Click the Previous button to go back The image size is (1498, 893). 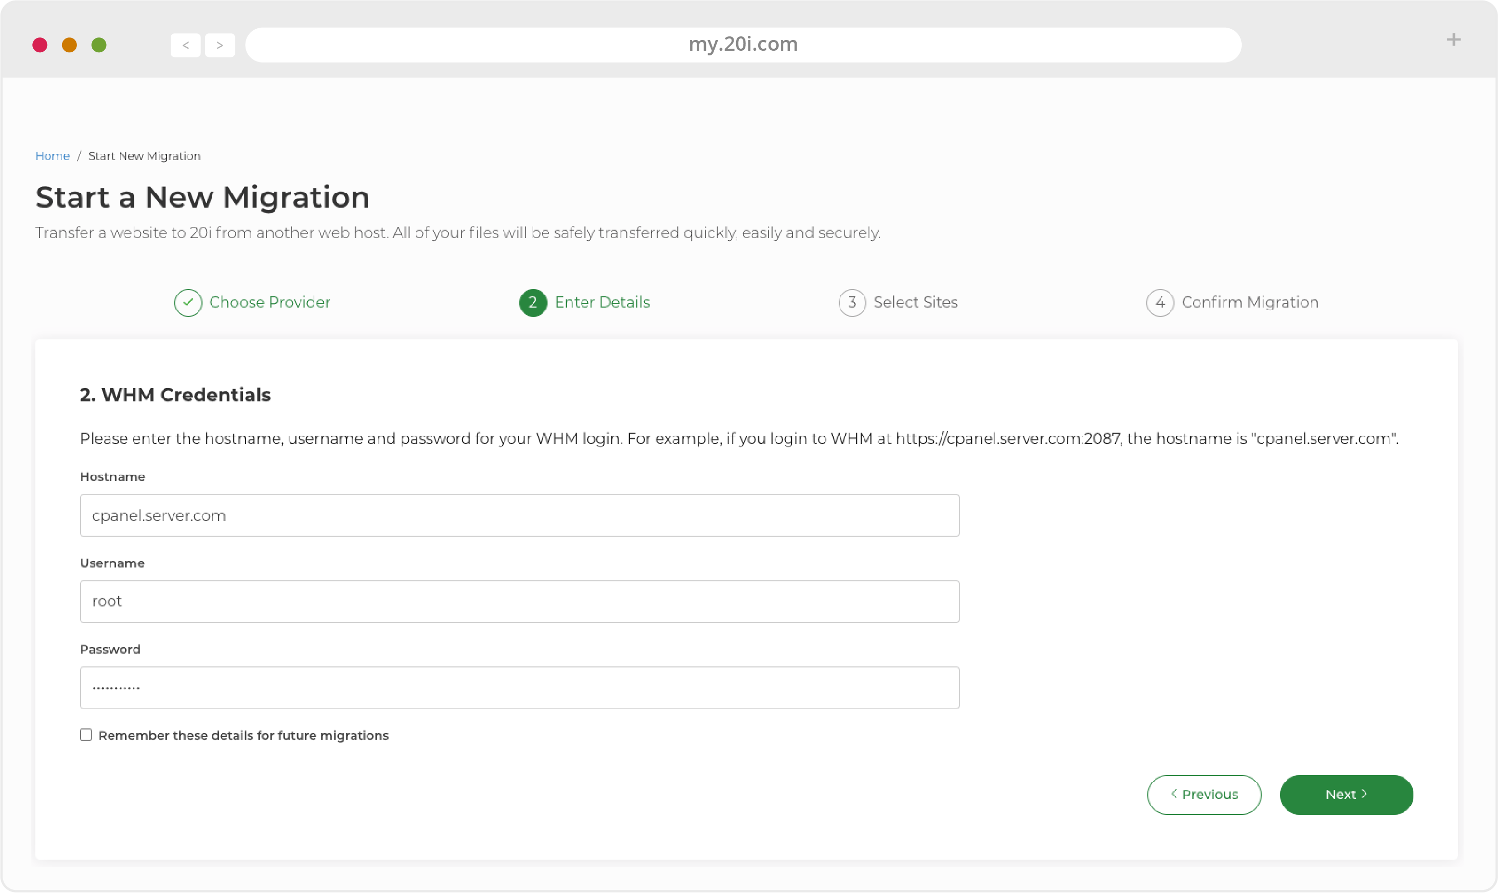pos(1204,794)
